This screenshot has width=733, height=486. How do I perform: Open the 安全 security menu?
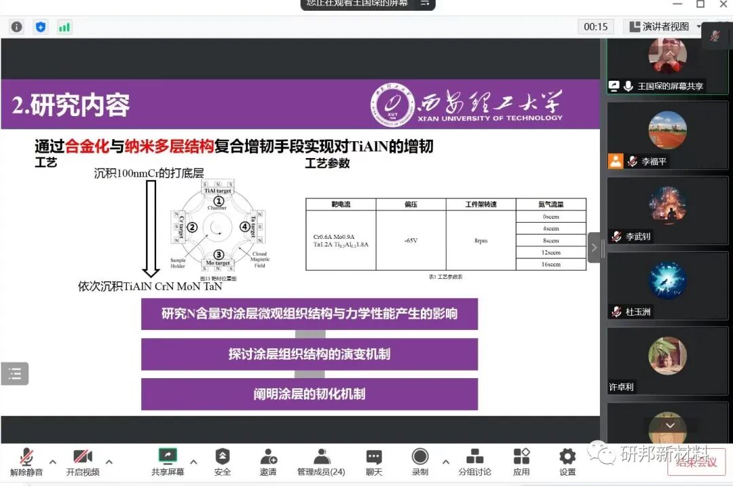(223, 462)
